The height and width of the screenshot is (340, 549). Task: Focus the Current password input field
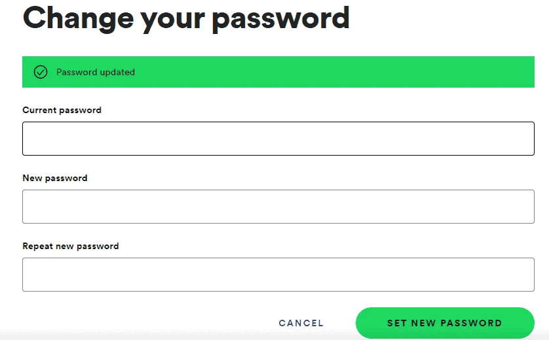(x=278, y=139)
